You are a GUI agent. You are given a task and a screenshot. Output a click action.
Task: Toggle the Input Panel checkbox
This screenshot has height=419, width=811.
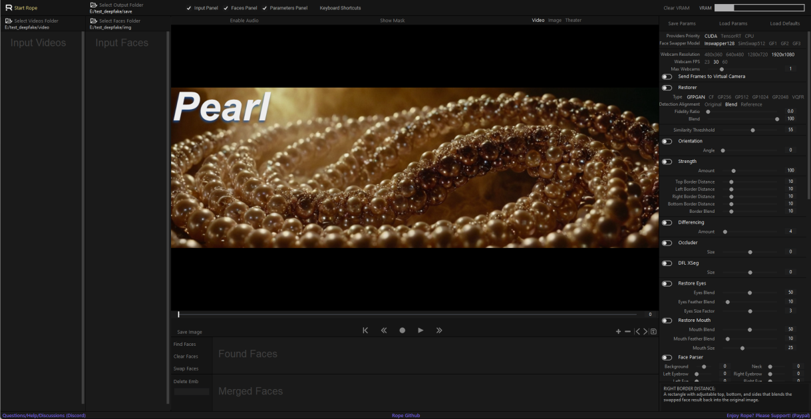tap(189, 8)
